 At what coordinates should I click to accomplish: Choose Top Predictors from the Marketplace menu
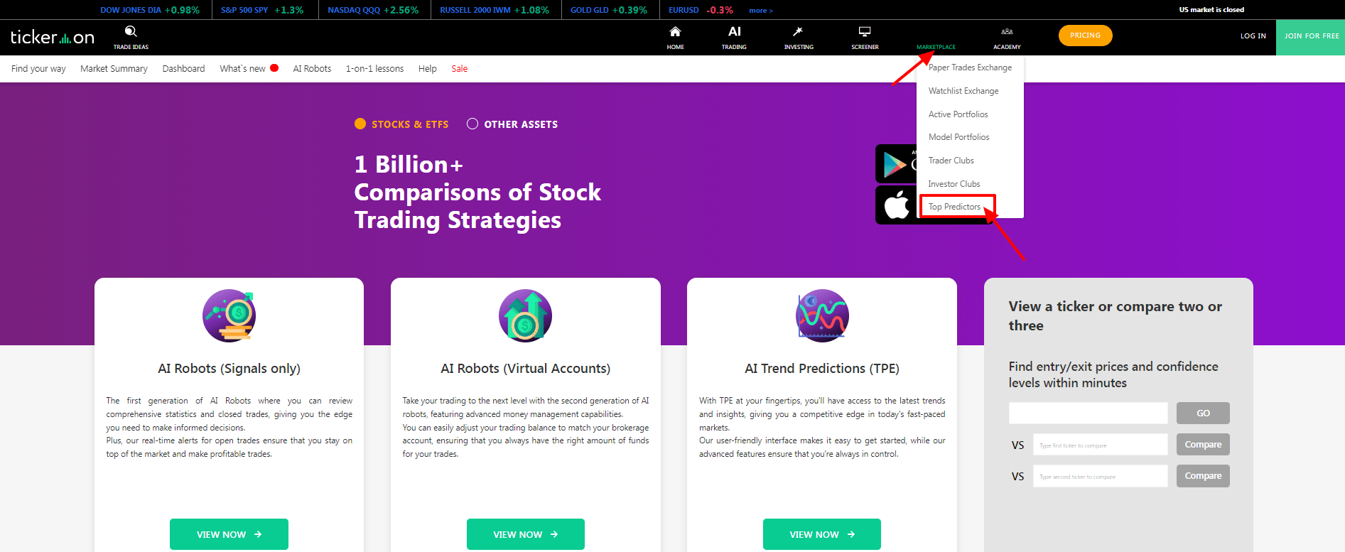(x=954, y=207)
